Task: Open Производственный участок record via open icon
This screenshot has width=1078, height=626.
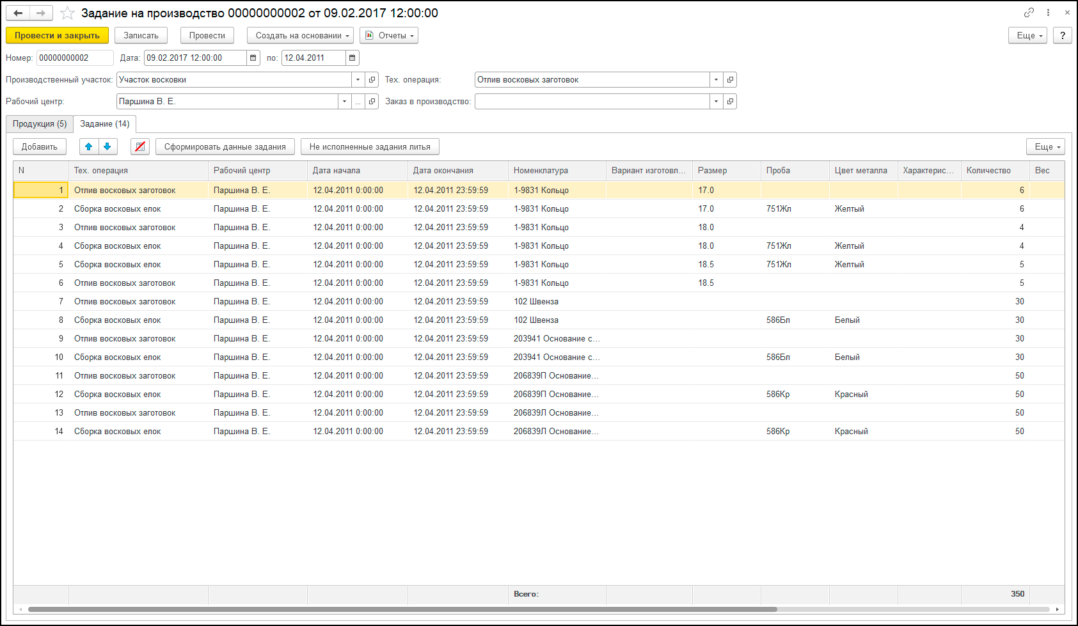Action: (372, 80)
